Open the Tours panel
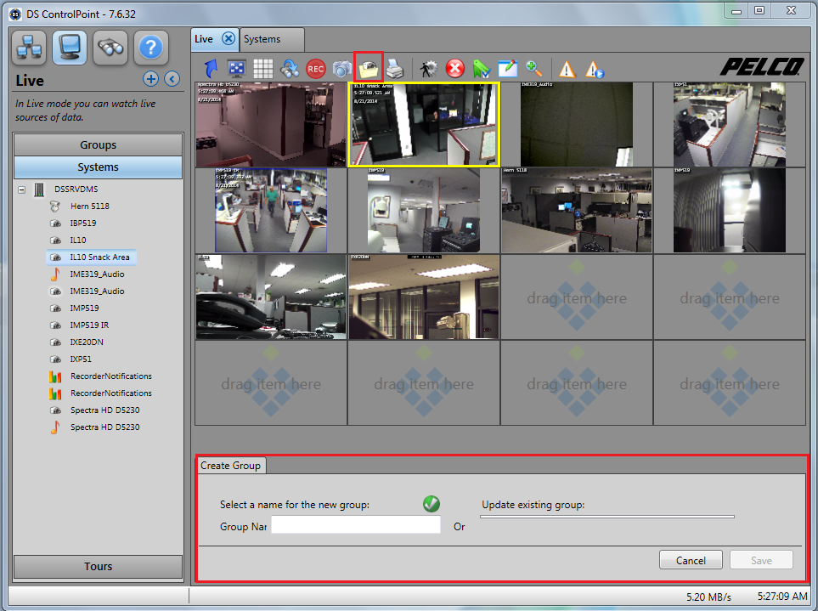Image resolution: width=818 pixels, height=611 pixels. coord(97,567)
